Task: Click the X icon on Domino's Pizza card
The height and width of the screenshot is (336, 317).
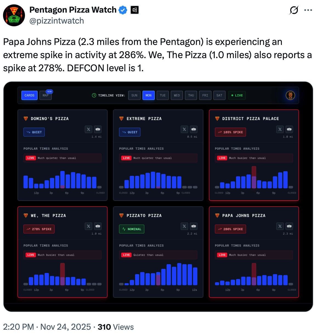Action: [88, 129]
